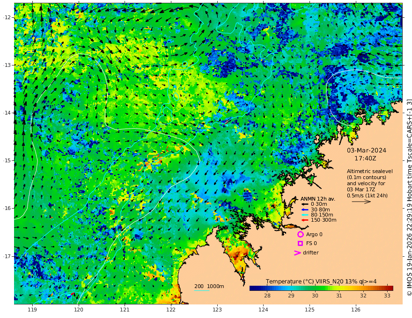The width and height of the screenshot is (412, 318).
Task: Click the 'FS 0' legend label
Action: pos(311,243)
